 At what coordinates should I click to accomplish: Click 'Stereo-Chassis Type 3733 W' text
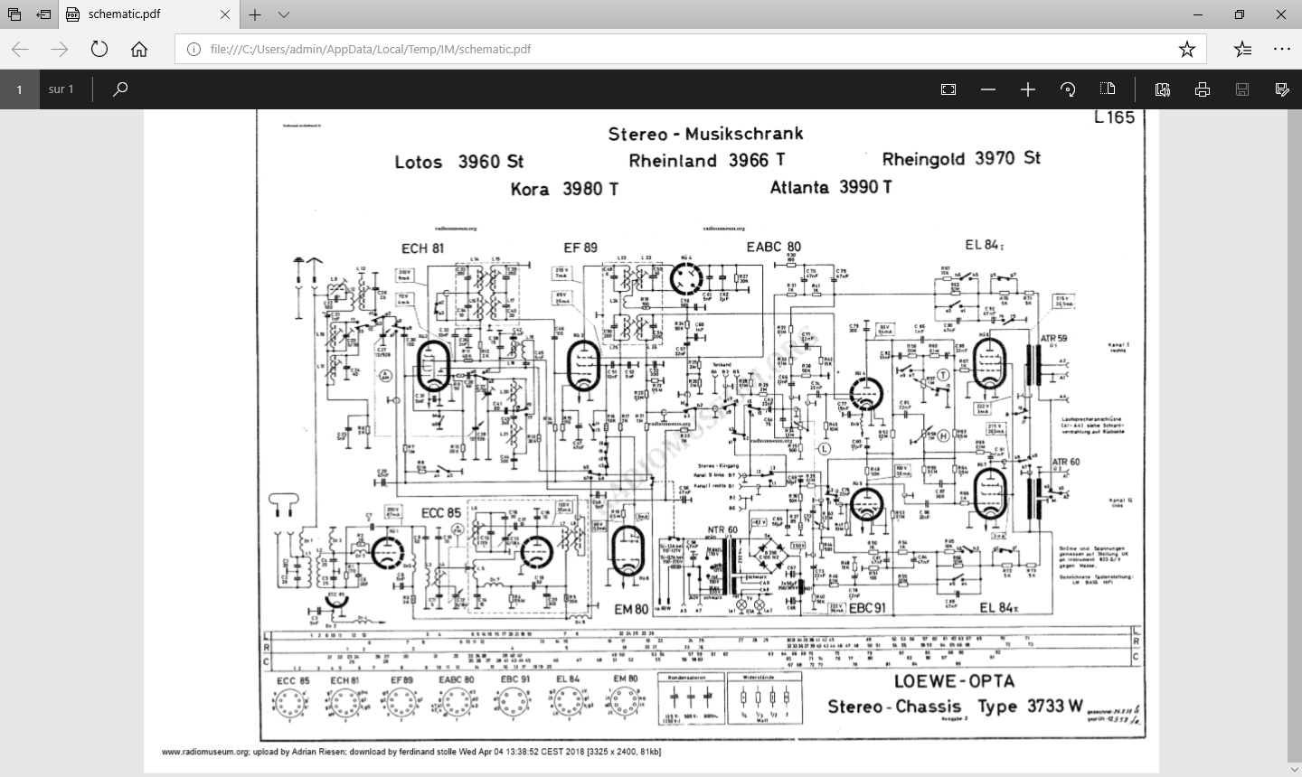coord(955,707)
